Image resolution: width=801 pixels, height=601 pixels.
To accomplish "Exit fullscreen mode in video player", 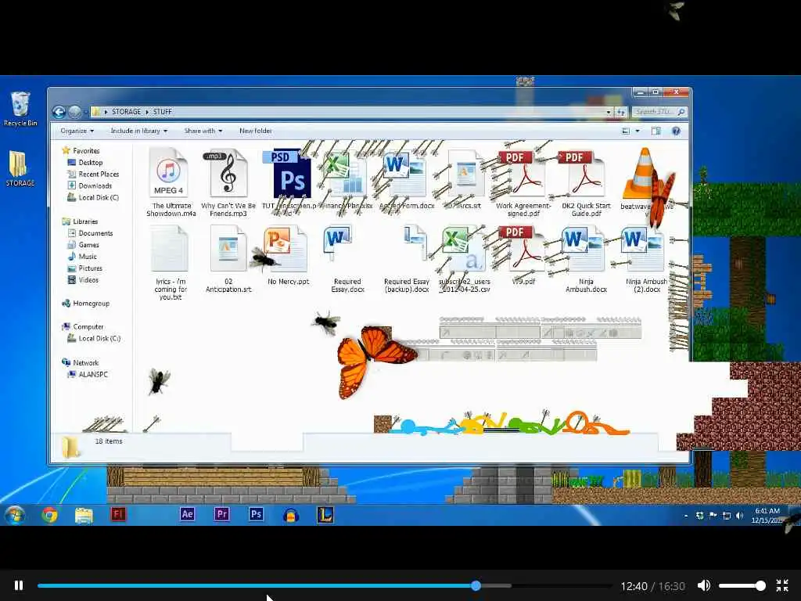I will [782, 585].
